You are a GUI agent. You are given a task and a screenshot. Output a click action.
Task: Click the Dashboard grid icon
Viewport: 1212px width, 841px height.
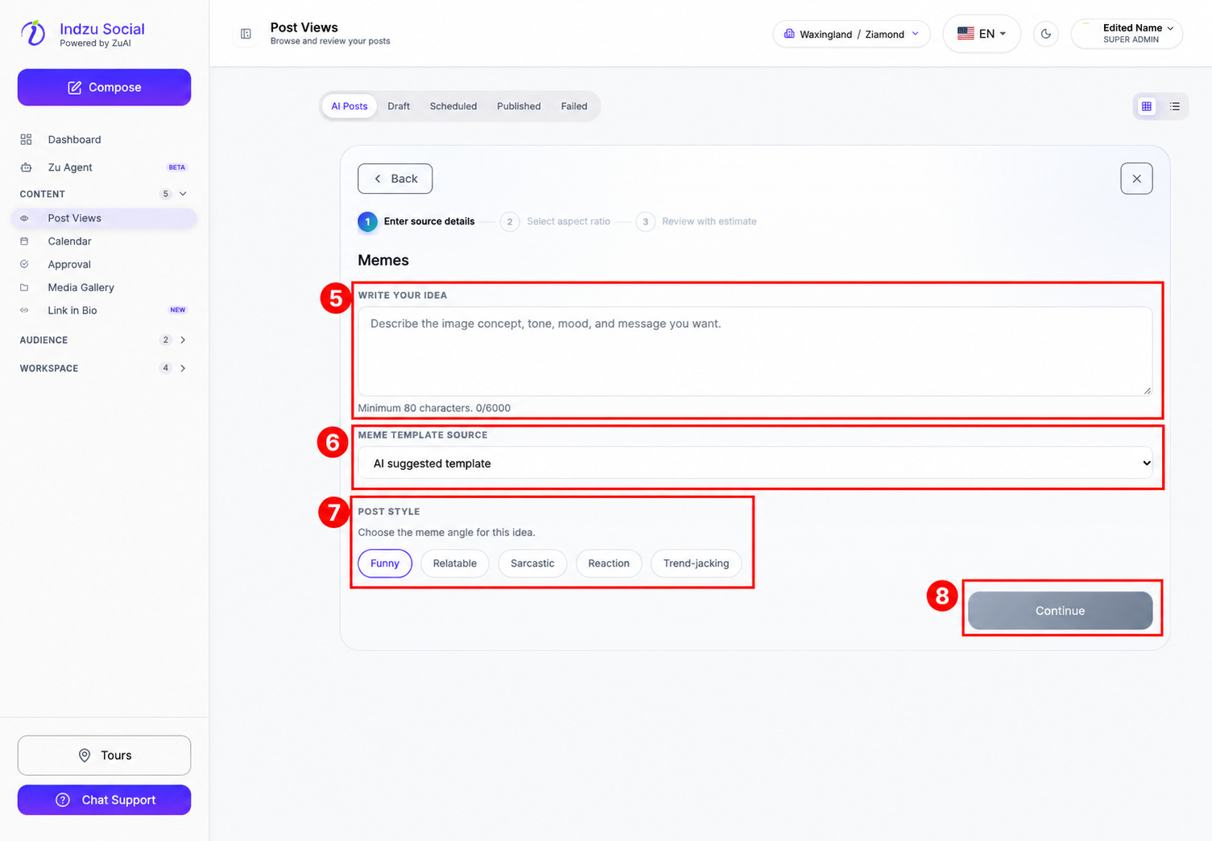point(26,139)
